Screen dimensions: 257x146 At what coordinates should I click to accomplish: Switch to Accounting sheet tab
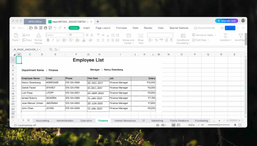(42, 121)
